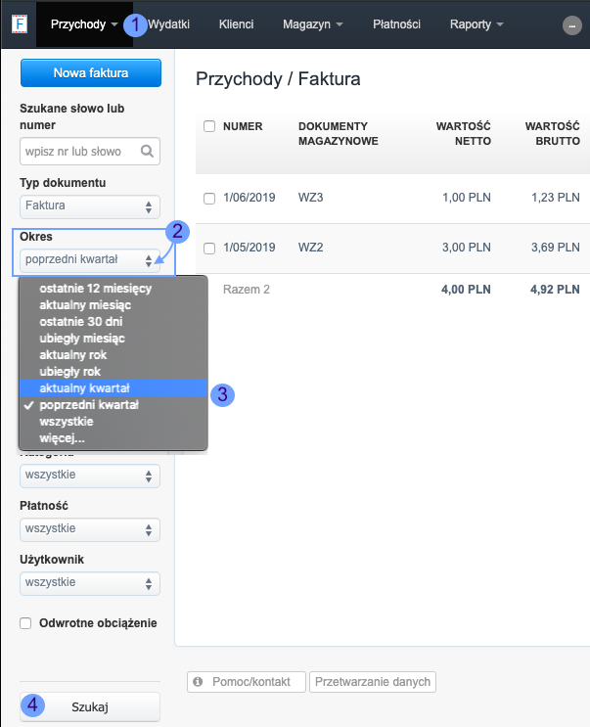Click WARTOŚĆ BRUTTO column header
Screen dimensions: 590x727
553,133
